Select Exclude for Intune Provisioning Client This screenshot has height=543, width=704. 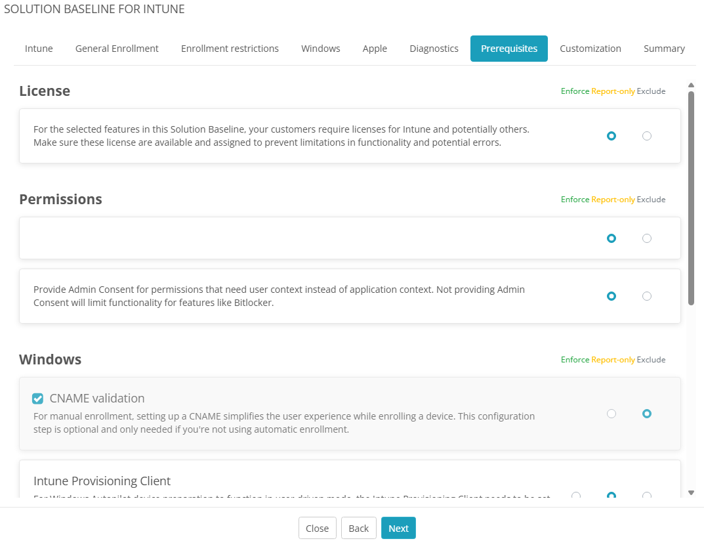(647, 495)
